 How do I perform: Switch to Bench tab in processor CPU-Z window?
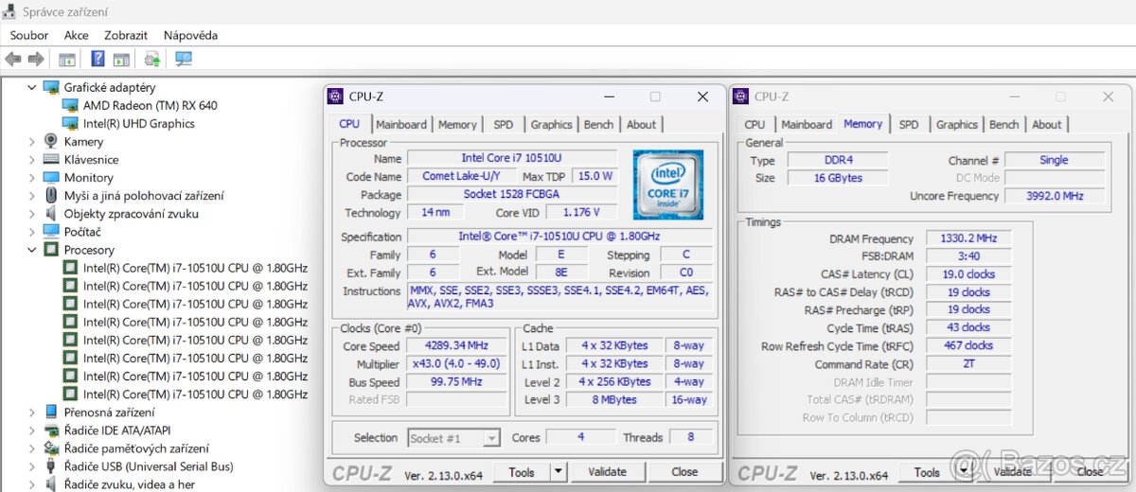598,124
